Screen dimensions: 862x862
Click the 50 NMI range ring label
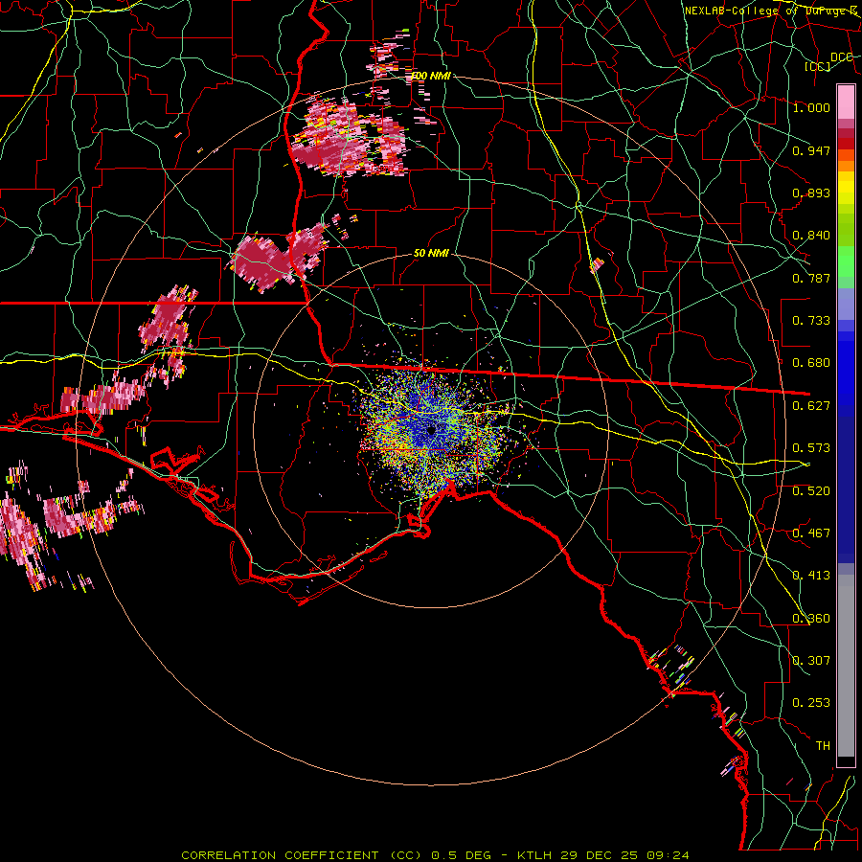(431, 254)
